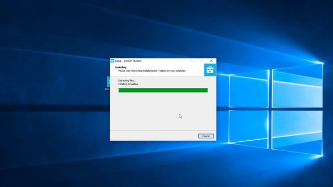This screenshot has width=333, height=187.
Task: Close the Docker Toolbox setup window
Action: (x=211, y=61)
